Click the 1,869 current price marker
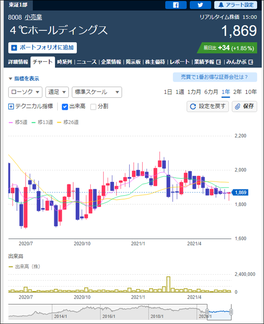This screenshot has width=264, height=324. [x=239, y=192]
